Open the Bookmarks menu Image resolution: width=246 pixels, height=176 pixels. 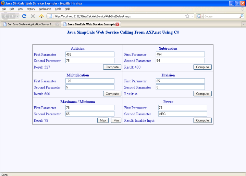[x=45, y=9]
